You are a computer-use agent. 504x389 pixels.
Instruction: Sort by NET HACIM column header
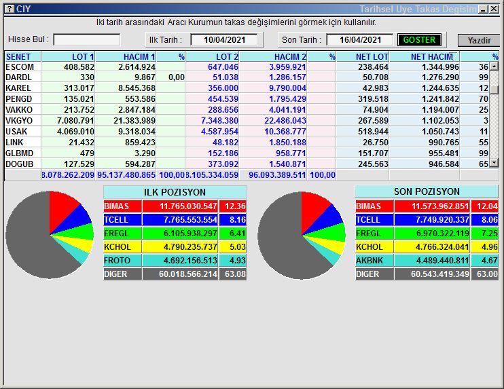click(425, 56)
